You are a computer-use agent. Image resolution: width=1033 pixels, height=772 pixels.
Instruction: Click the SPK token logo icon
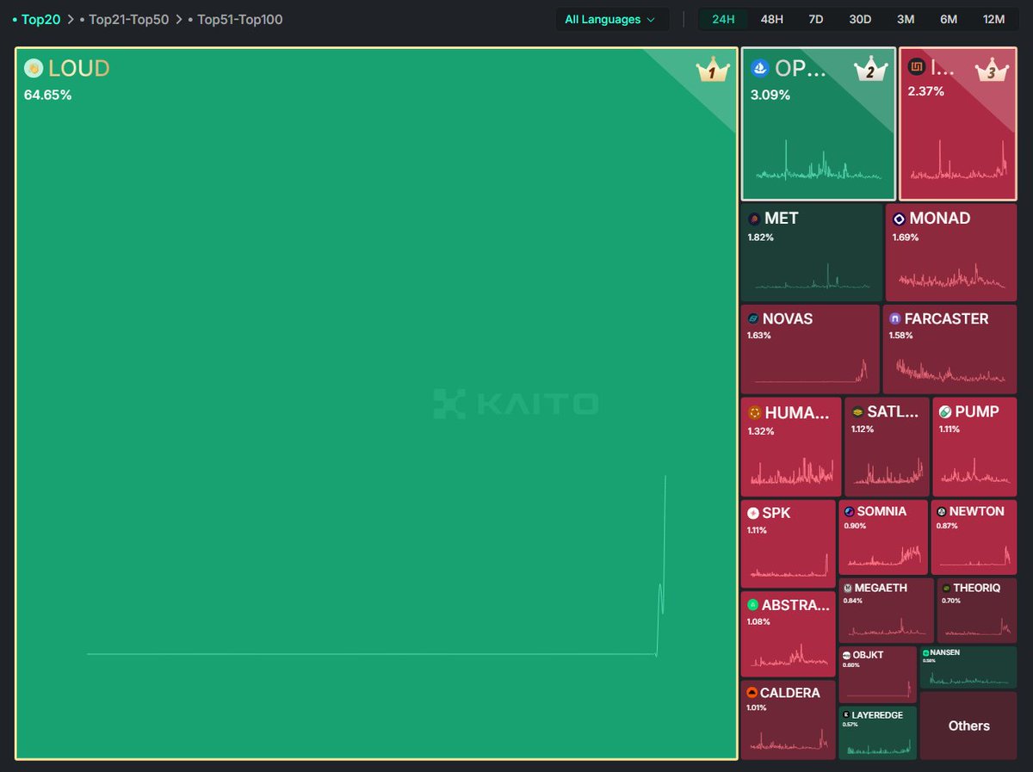point(753,513)
